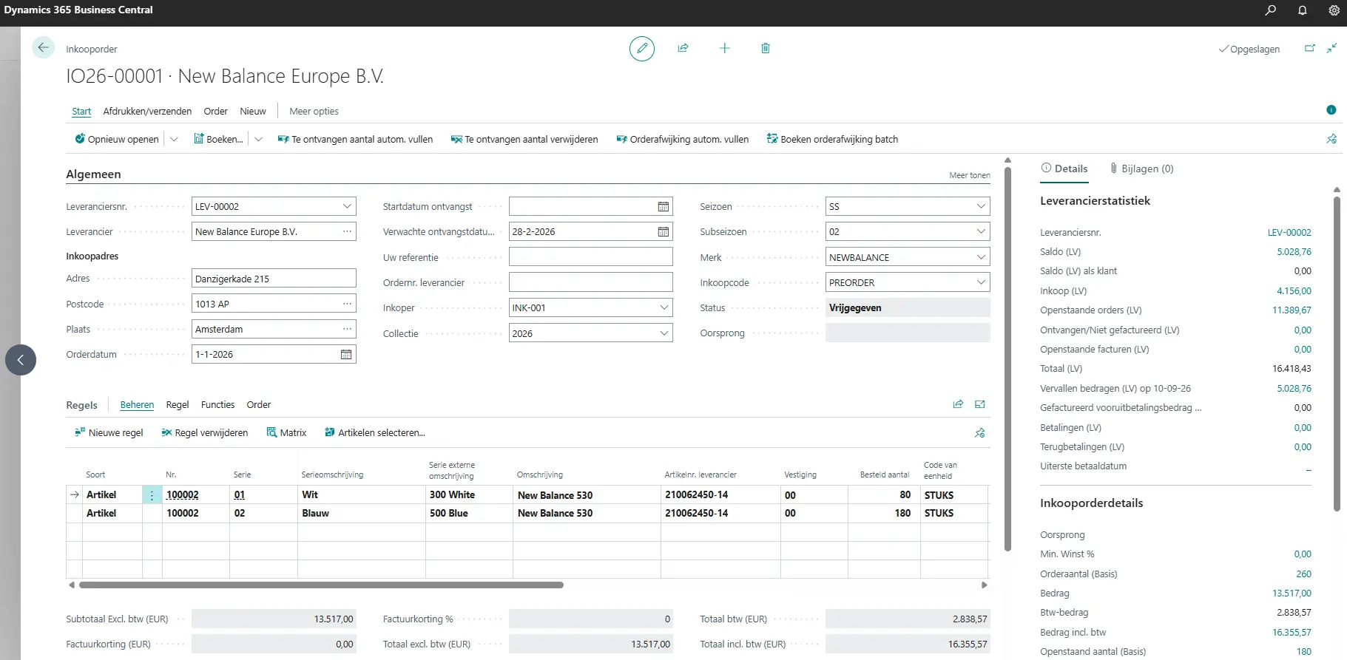Open calendar for Startdatum ontvangst

coord(664,207)
